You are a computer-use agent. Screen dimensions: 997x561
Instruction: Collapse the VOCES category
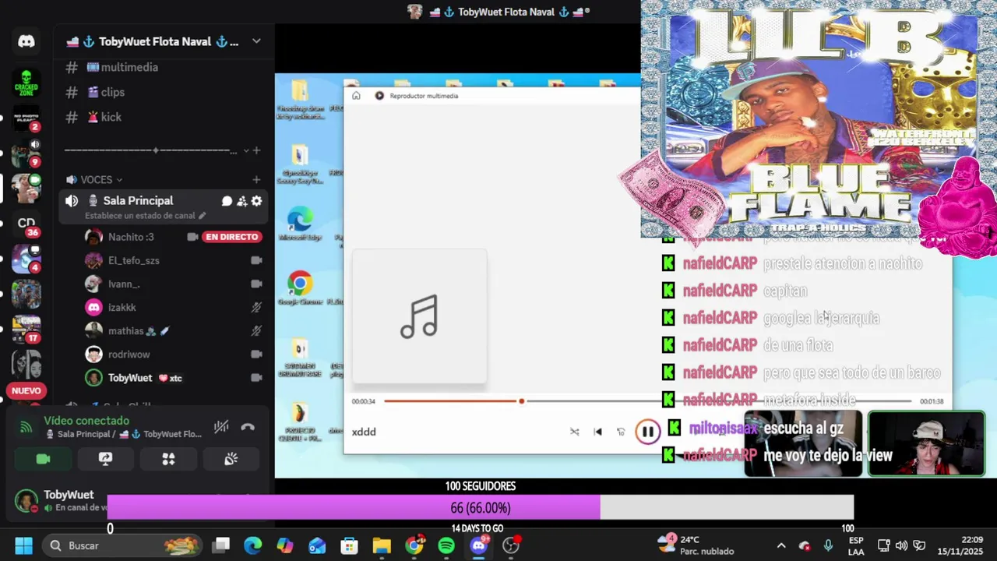(119, 180)
